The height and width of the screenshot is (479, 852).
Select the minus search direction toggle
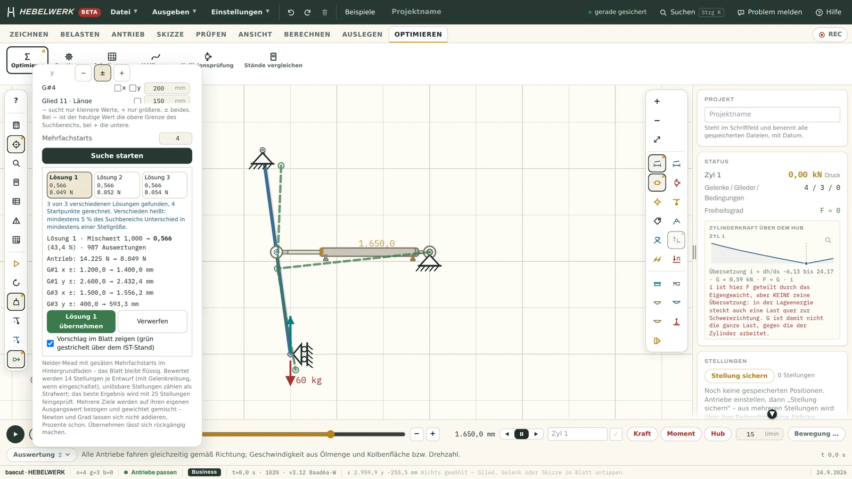pyautogui.click(x=84, y=73)
